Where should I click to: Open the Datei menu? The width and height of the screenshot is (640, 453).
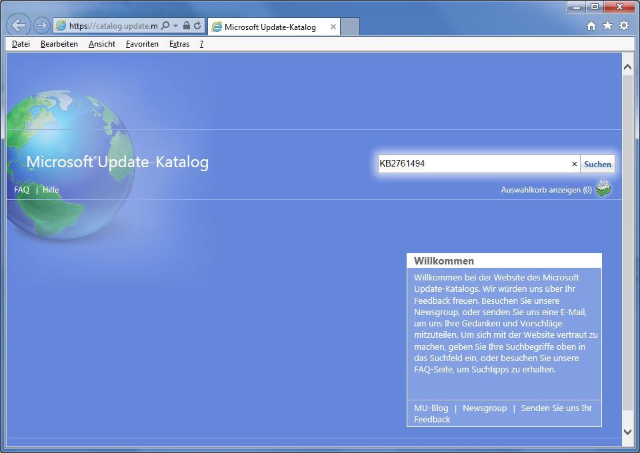[21, 44]
